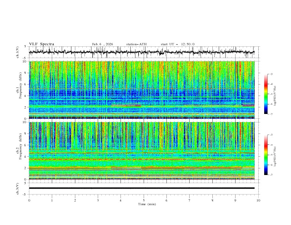The width and height of the screenshot is (291, 225).
Task: Click the ch.1(V) label of top waveform
Action: (18, 52)
